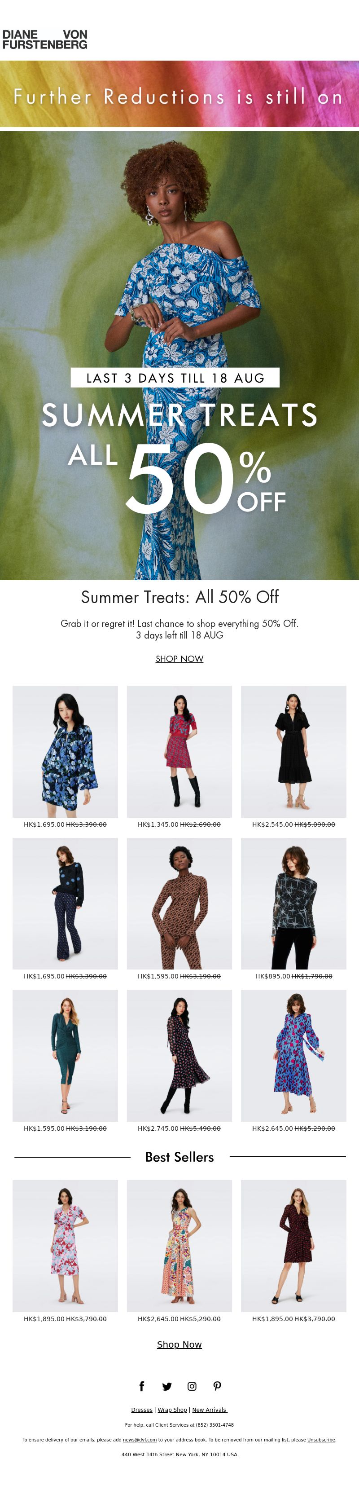Click the news@dvf.com email address
The width and height of the screenshot is (359, 1494).
click(140, 1440)
